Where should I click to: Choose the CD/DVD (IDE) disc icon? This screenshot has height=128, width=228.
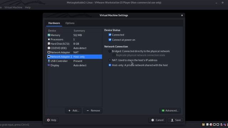pos(49,48)
